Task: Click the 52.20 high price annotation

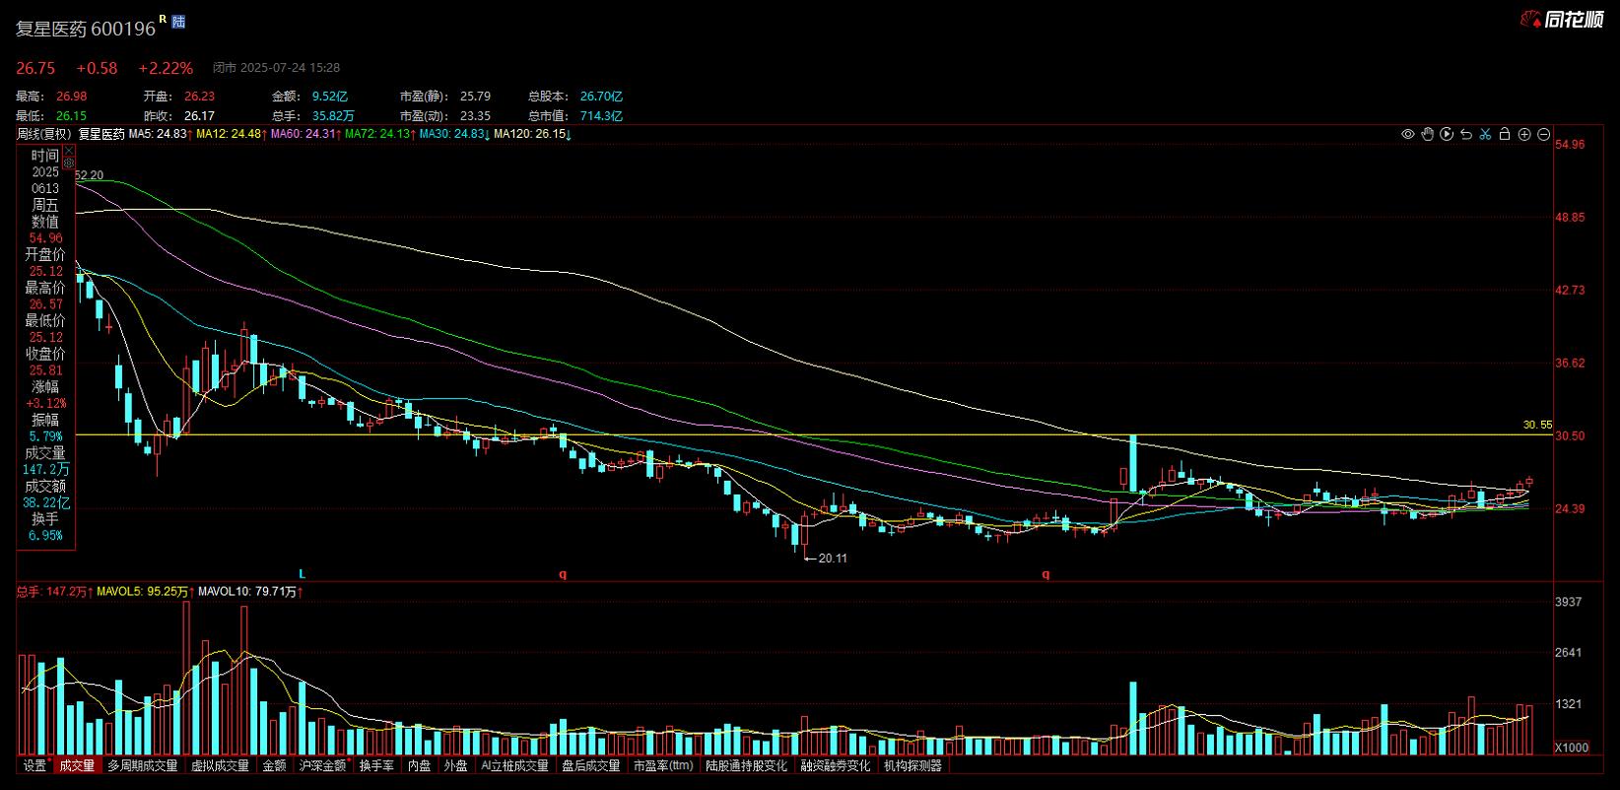Action: [89, 175]
